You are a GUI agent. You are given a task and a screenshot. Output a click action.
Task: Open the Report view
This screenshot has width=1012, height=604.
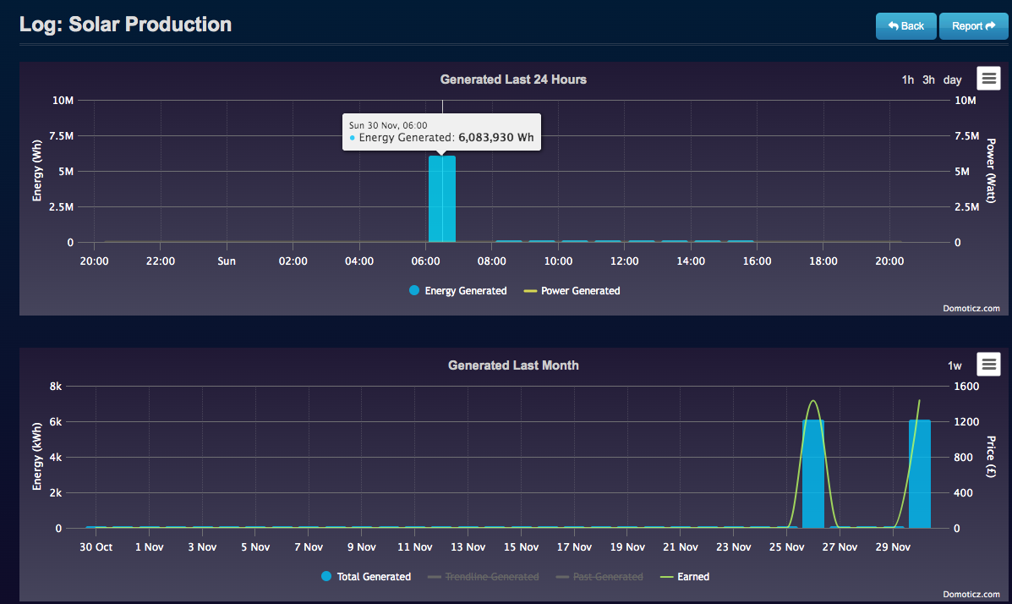(973, 26)
